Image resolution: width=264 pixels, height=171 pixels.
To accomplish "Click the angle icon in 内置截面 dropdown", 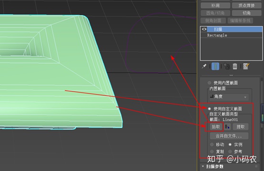I will (212, 96).
